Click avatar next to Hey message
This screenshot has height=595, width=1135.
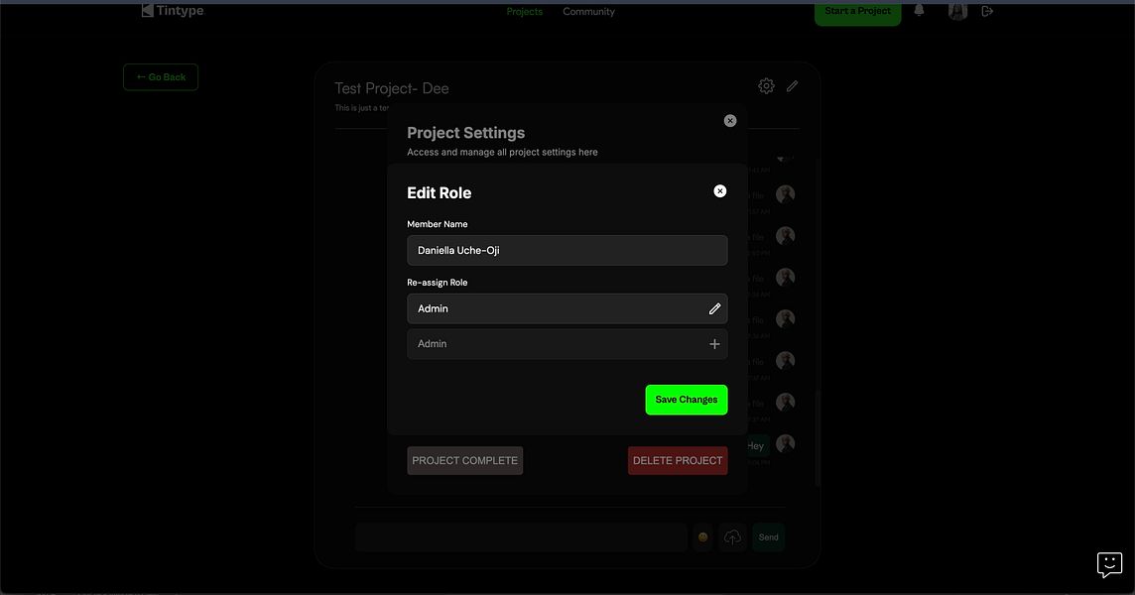786,443
